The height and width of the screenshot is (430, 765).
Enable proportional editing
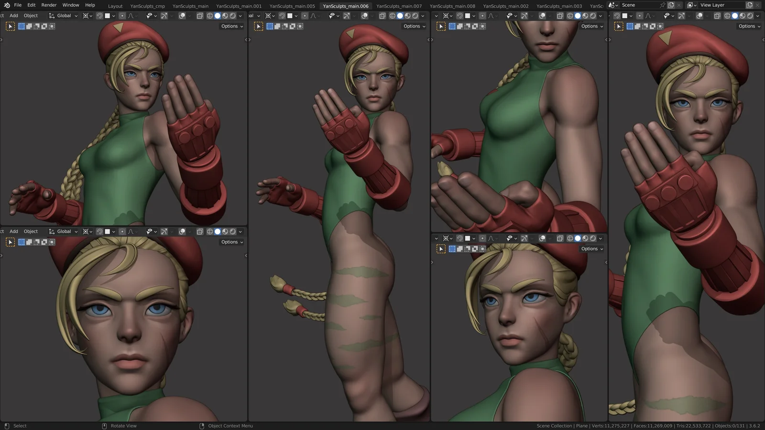(122, 15)
